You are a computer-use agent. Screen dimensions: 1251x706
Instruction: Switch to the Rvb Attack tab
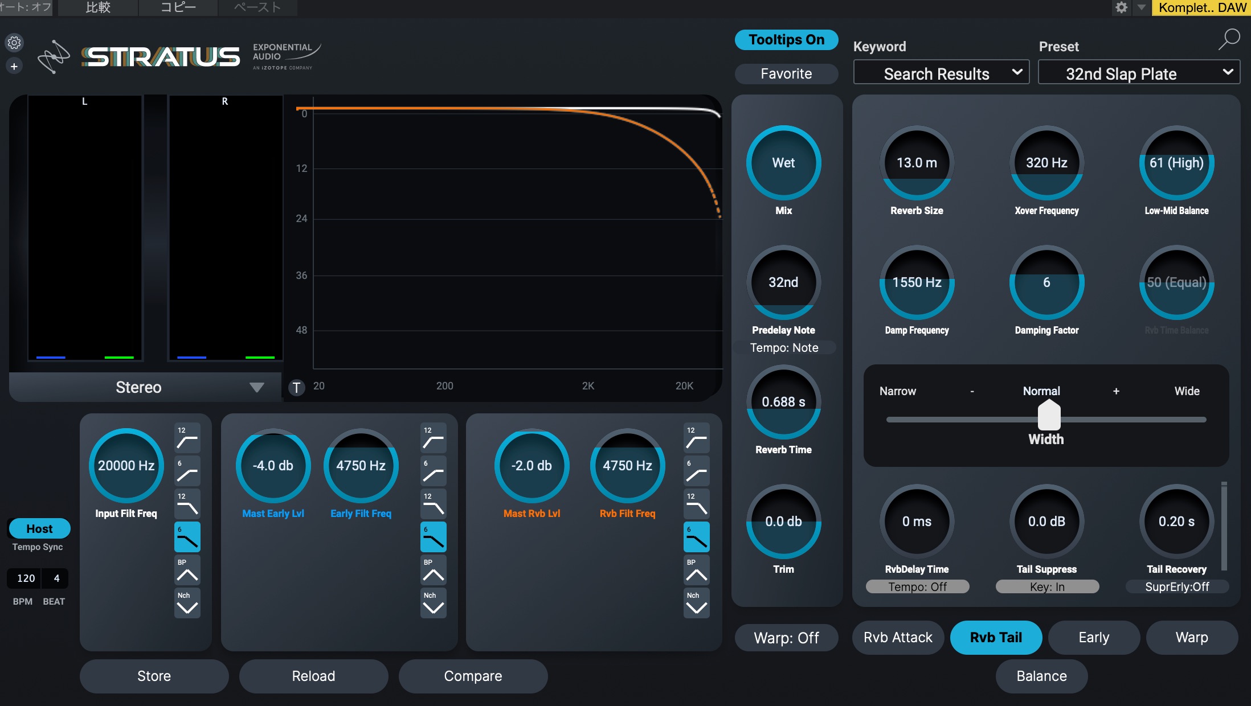point(898,638)
